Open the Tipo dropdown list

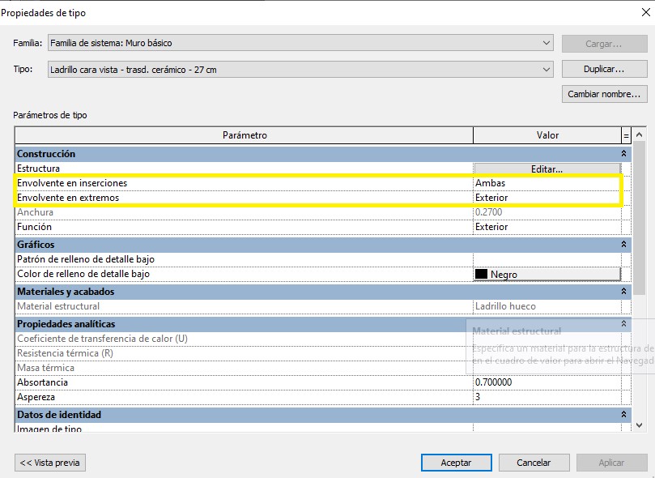point(547,70)
